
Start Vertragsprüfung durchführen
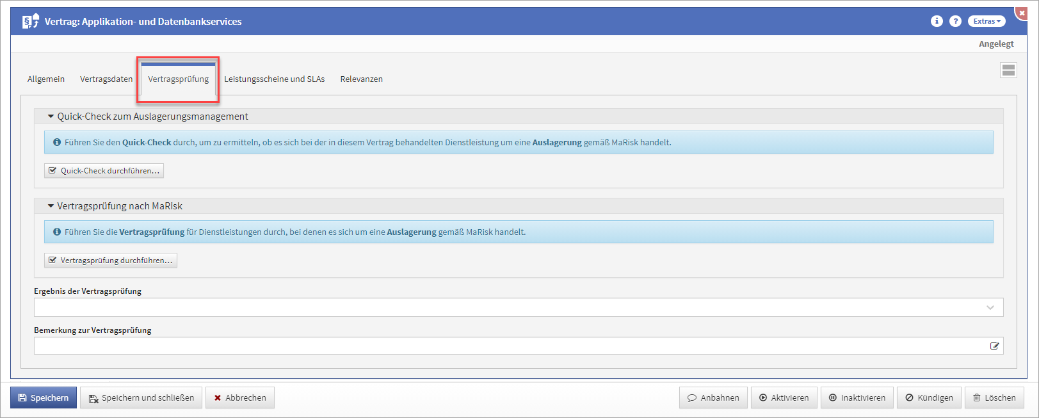coord(111,261)
